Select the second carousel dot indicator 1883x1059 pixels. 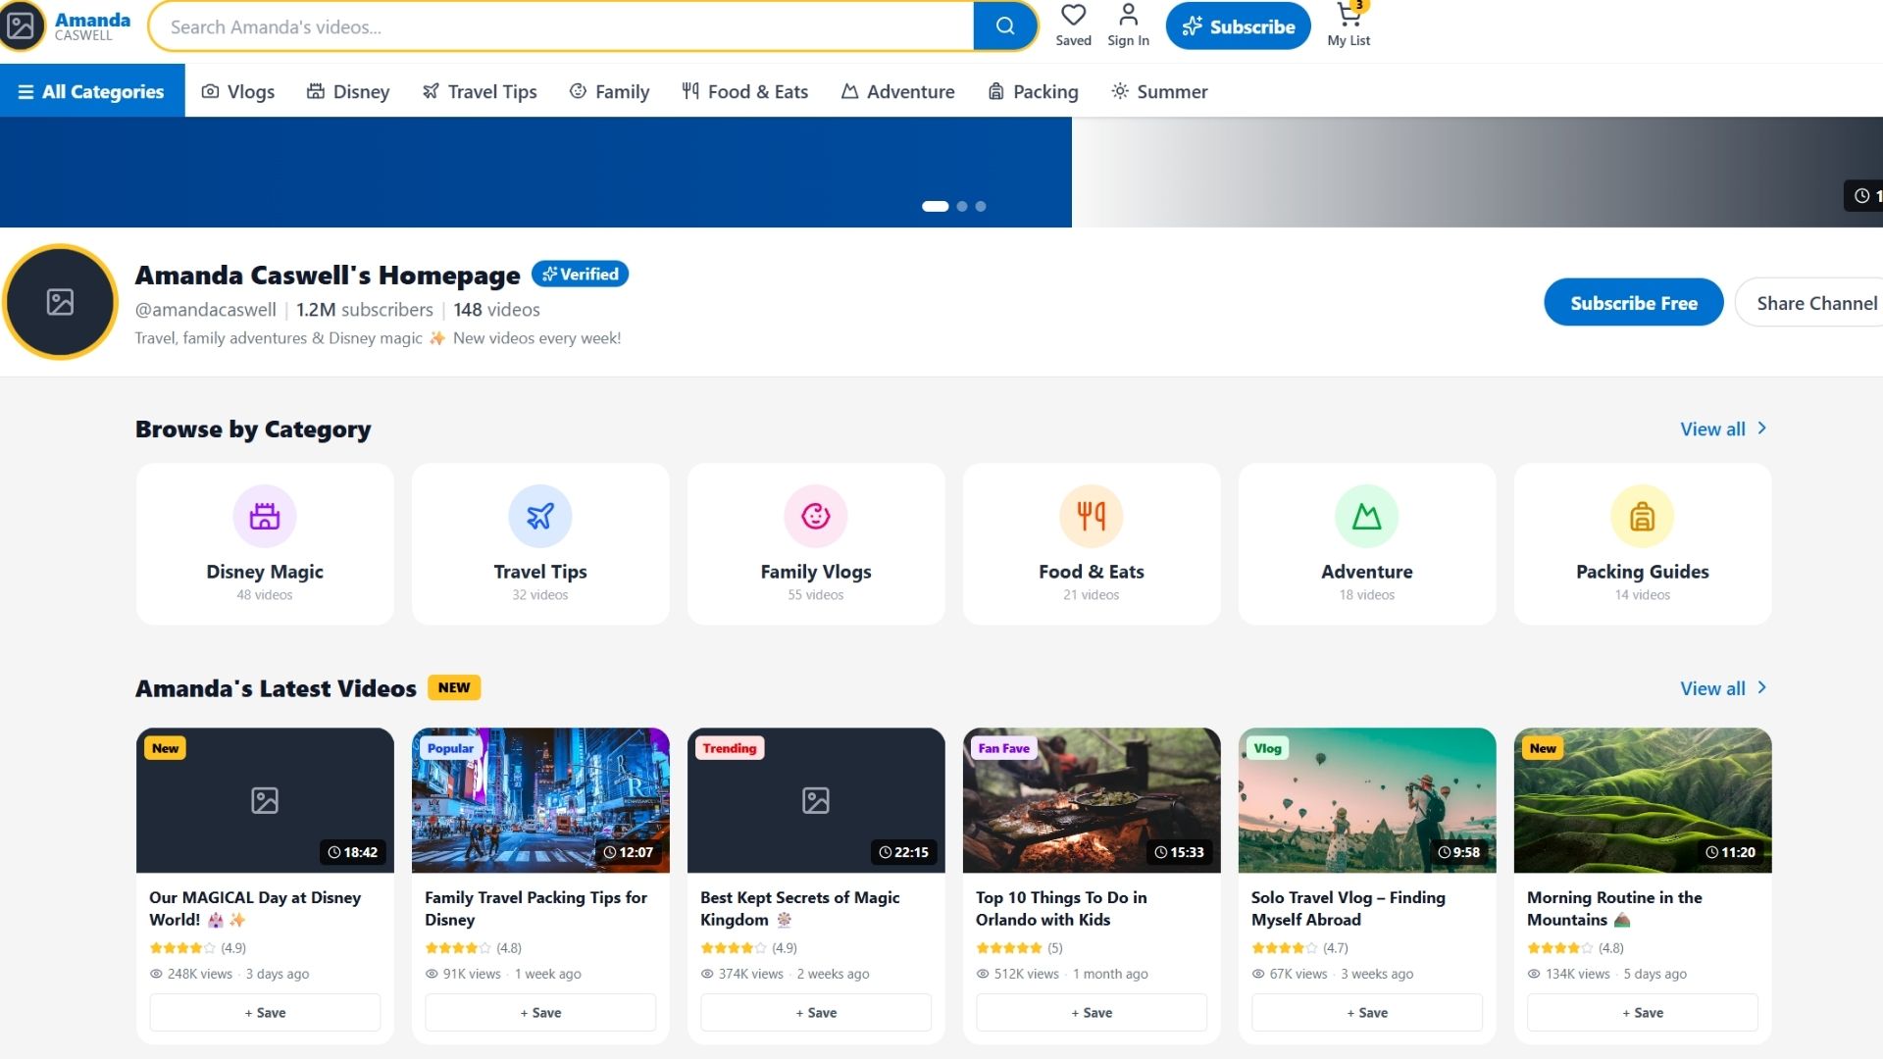[x=962, y=206]
